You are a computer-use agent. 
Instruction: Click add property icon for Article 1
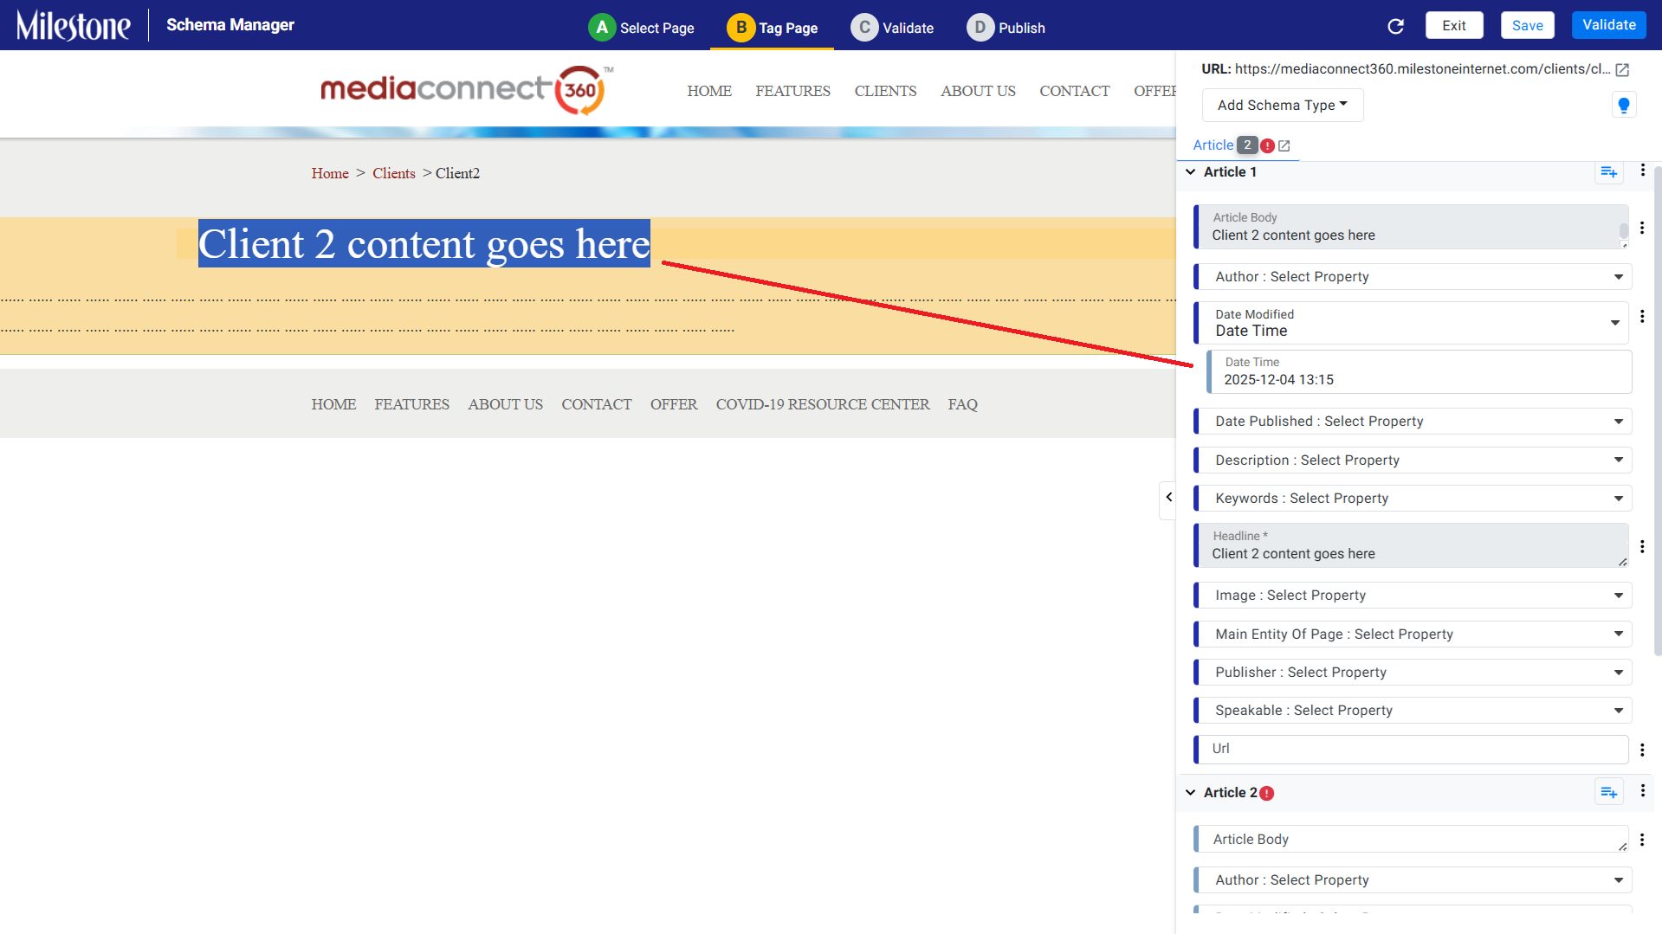(1608, 172)
